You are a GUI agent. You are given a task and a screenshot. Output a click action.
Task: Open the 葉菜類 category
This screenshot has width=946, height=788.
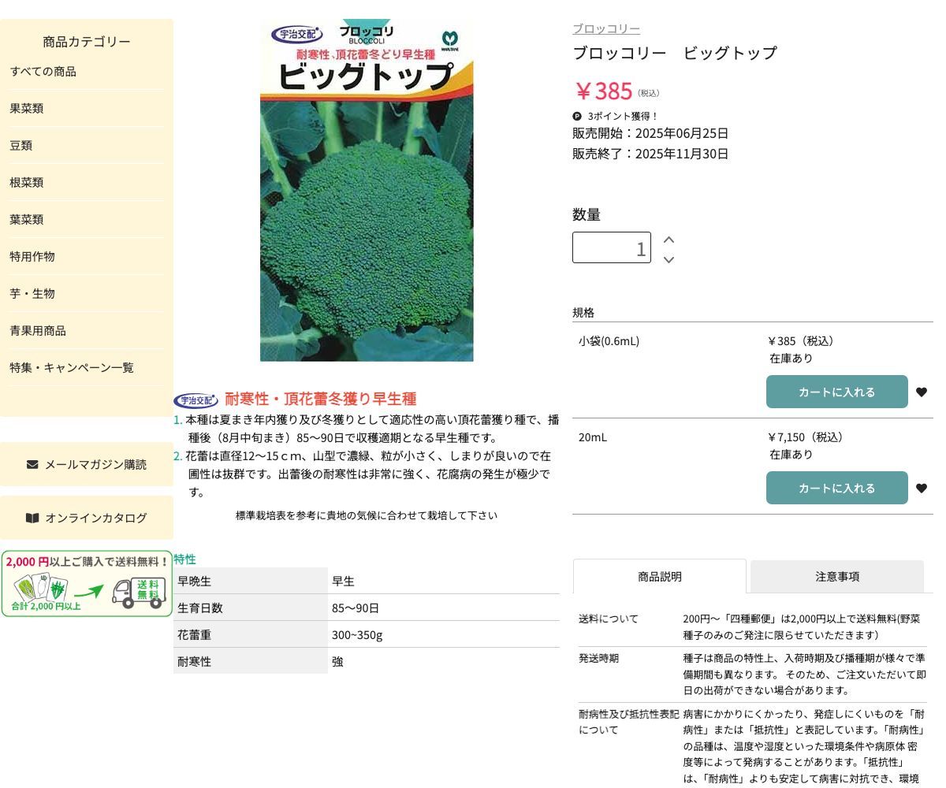click(27, 219)
